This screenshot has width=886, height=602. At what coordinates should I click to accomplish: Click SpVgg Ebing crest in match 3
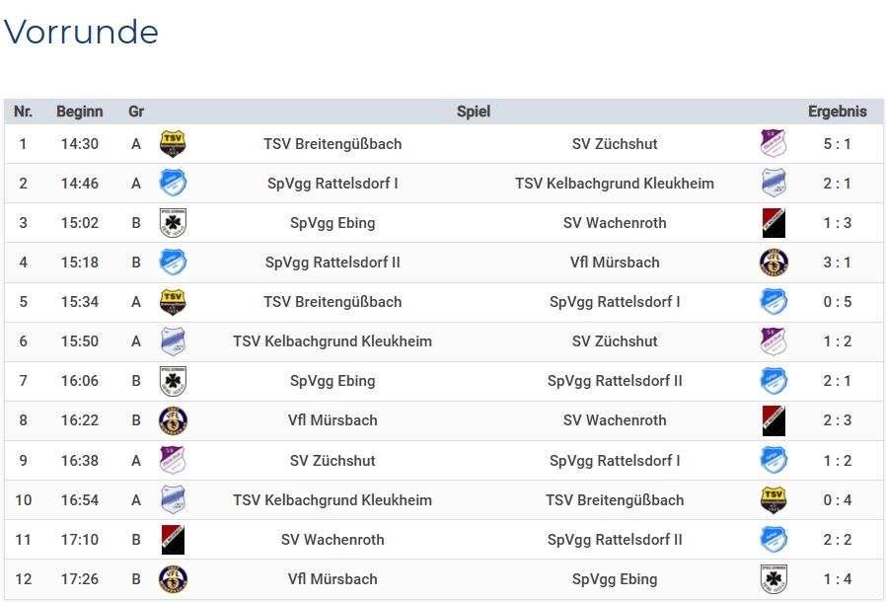pos(173,223)
